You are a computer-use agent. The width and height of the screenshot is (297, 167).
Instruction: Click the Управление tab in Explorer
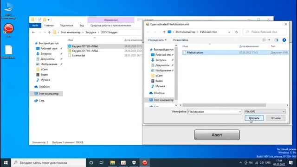click(x=111, y=20)
